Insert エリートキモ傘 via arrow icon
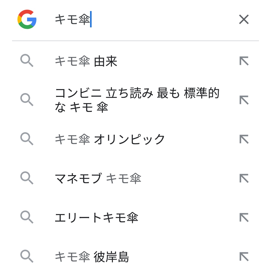This screenshot has width=271, height=271. (244, 217)
